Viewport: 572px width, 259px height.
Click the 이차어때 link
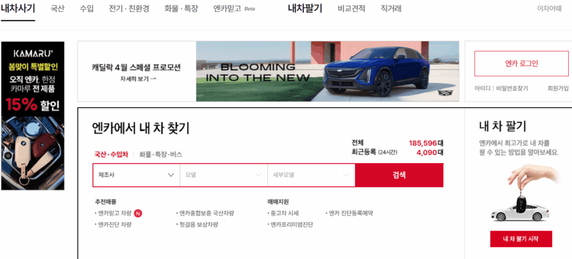tap(549, 9)
